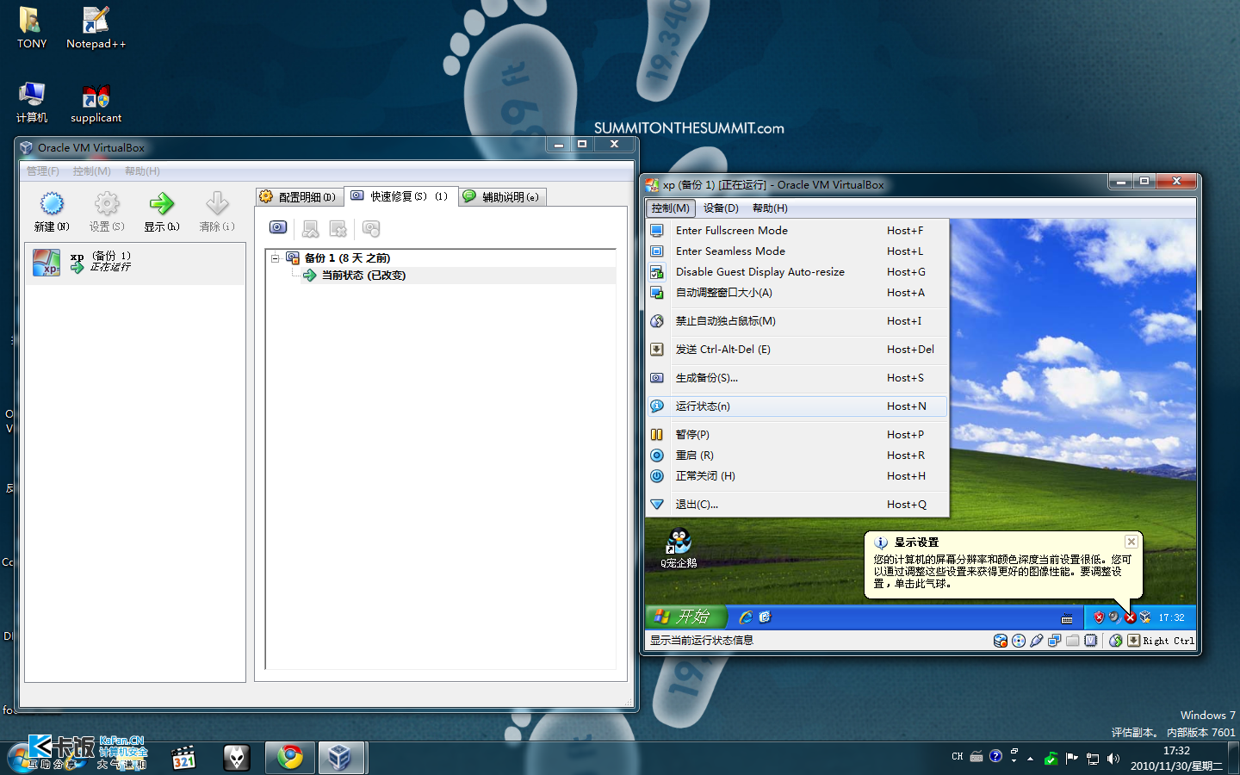Collapse the 备份 1 snapshot tree node
This screenshot has width=1240, height=775.
coord(275,257)
